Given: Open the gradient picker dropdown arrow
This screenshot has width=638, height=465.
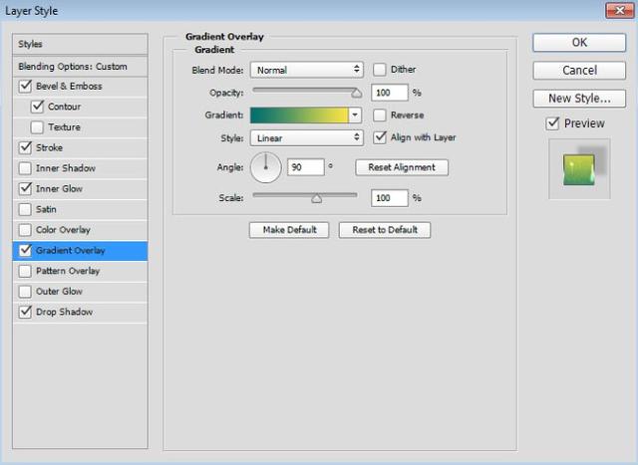Looking at the screenshot, I should coord(355,116).
